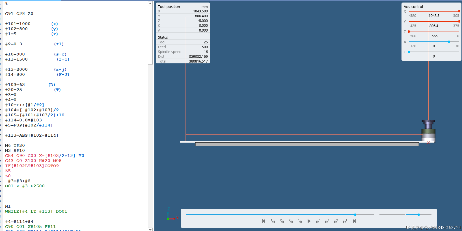Step forward to next tool change
This screenshot has height=231, width=462.
coord(345,221)
